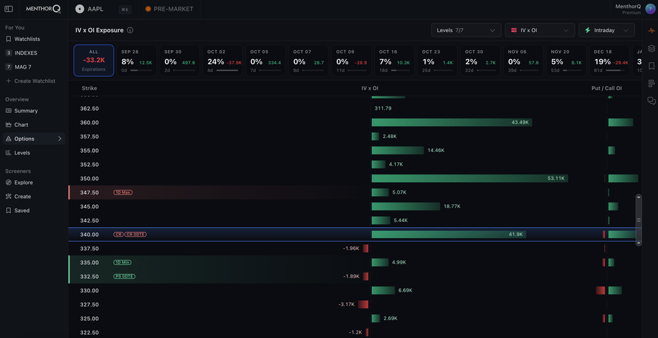Click the list lines icon in right rail
This screenshot has height=338, width=658.
tap(652, 83)
